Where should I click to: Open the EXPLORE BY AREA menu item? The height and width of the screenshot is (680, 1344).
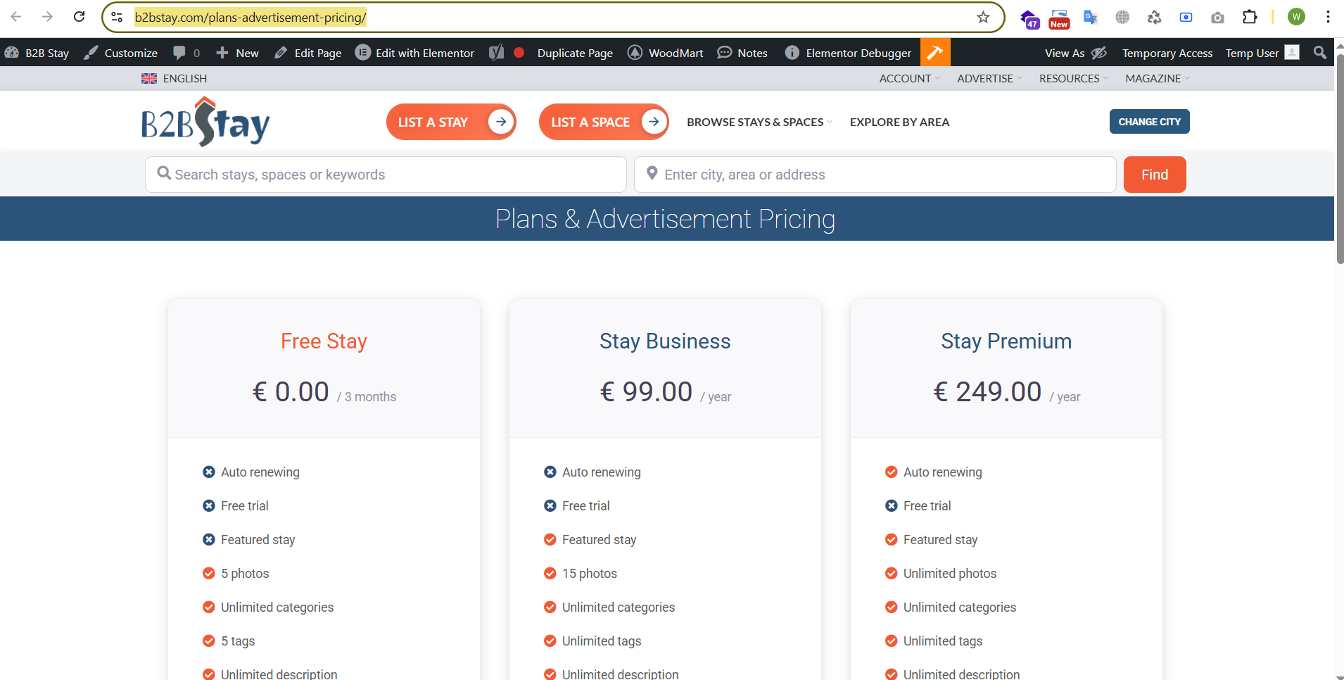[899, 122]
